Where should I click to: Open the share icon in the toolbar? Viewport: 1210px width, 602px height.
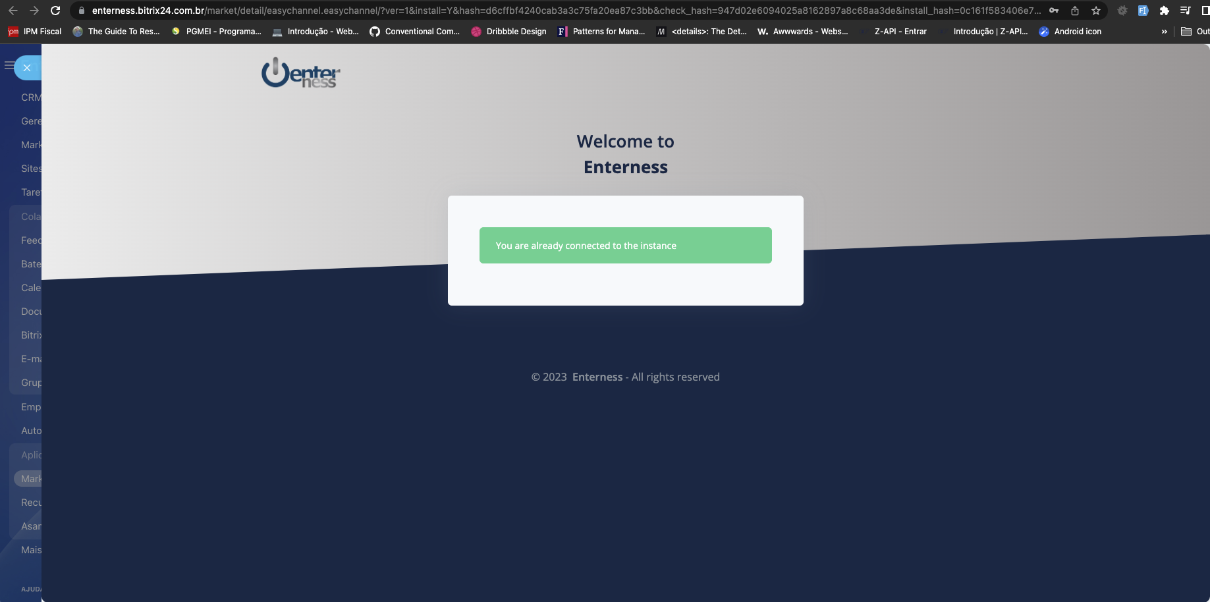pos(1074,10)
